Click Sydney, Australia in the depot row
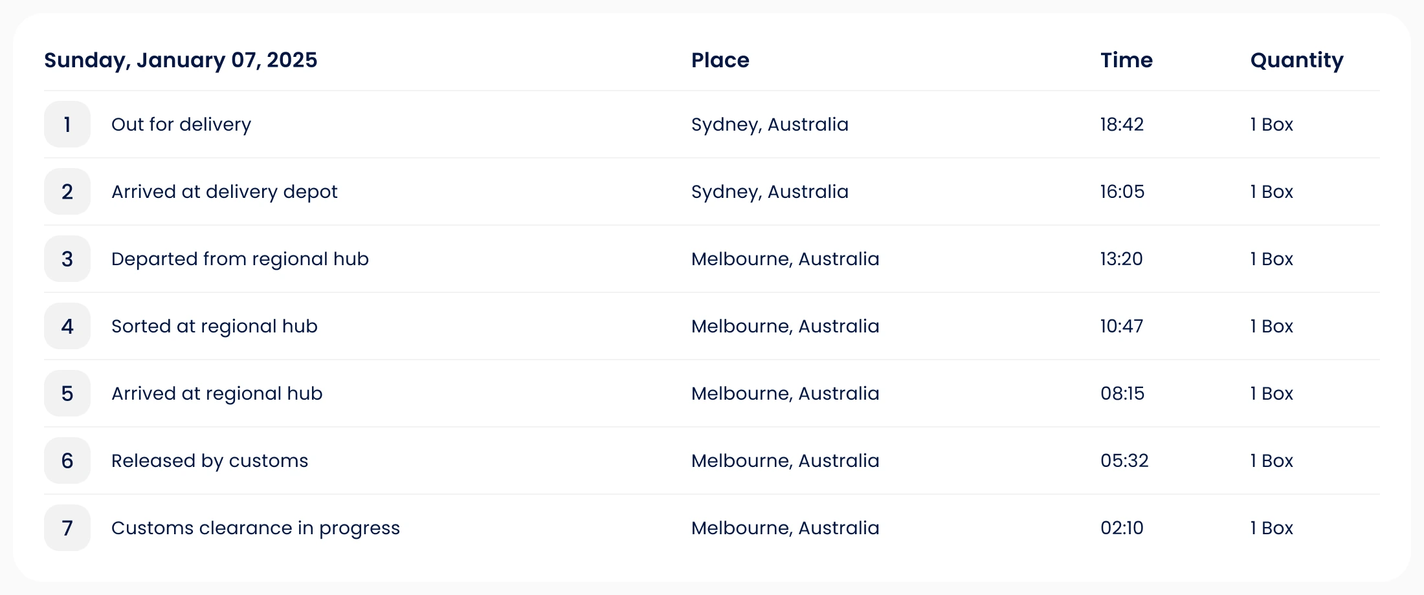 click(770, 192)
